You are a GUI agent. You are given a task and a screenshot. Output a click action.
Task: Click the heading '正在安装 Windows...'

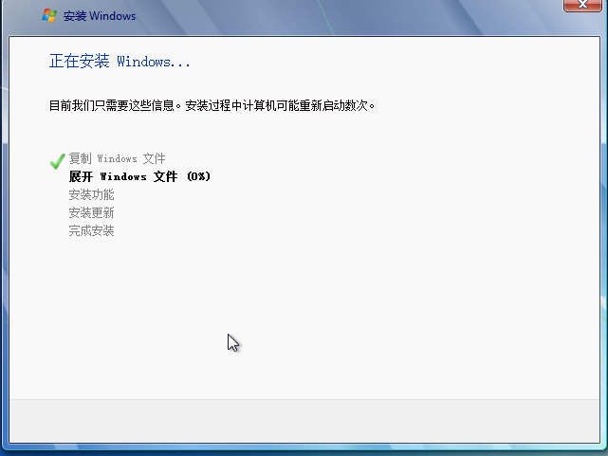click(x=120, y=62)
